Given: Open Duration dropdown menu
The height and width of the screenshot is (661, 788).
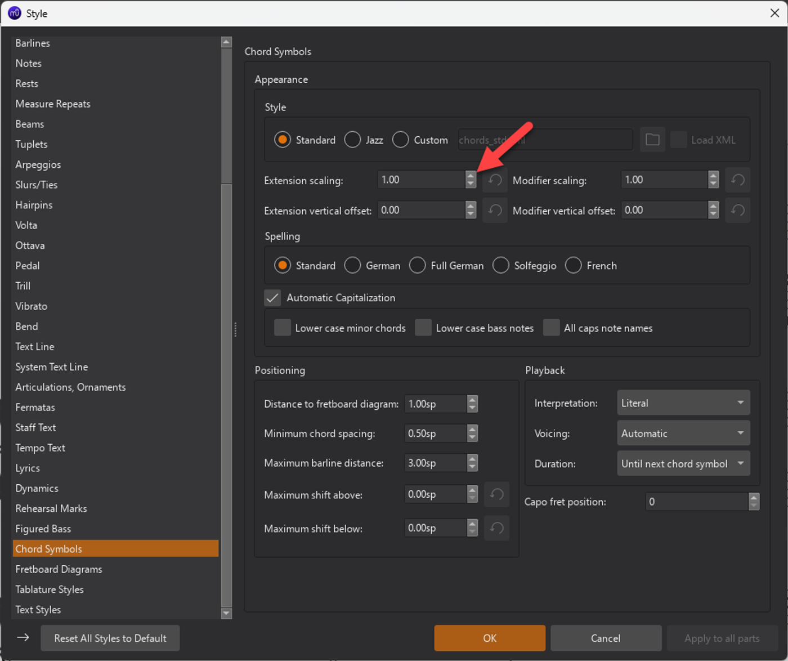Looking at the screenshot, I should [x=683, y=464].
